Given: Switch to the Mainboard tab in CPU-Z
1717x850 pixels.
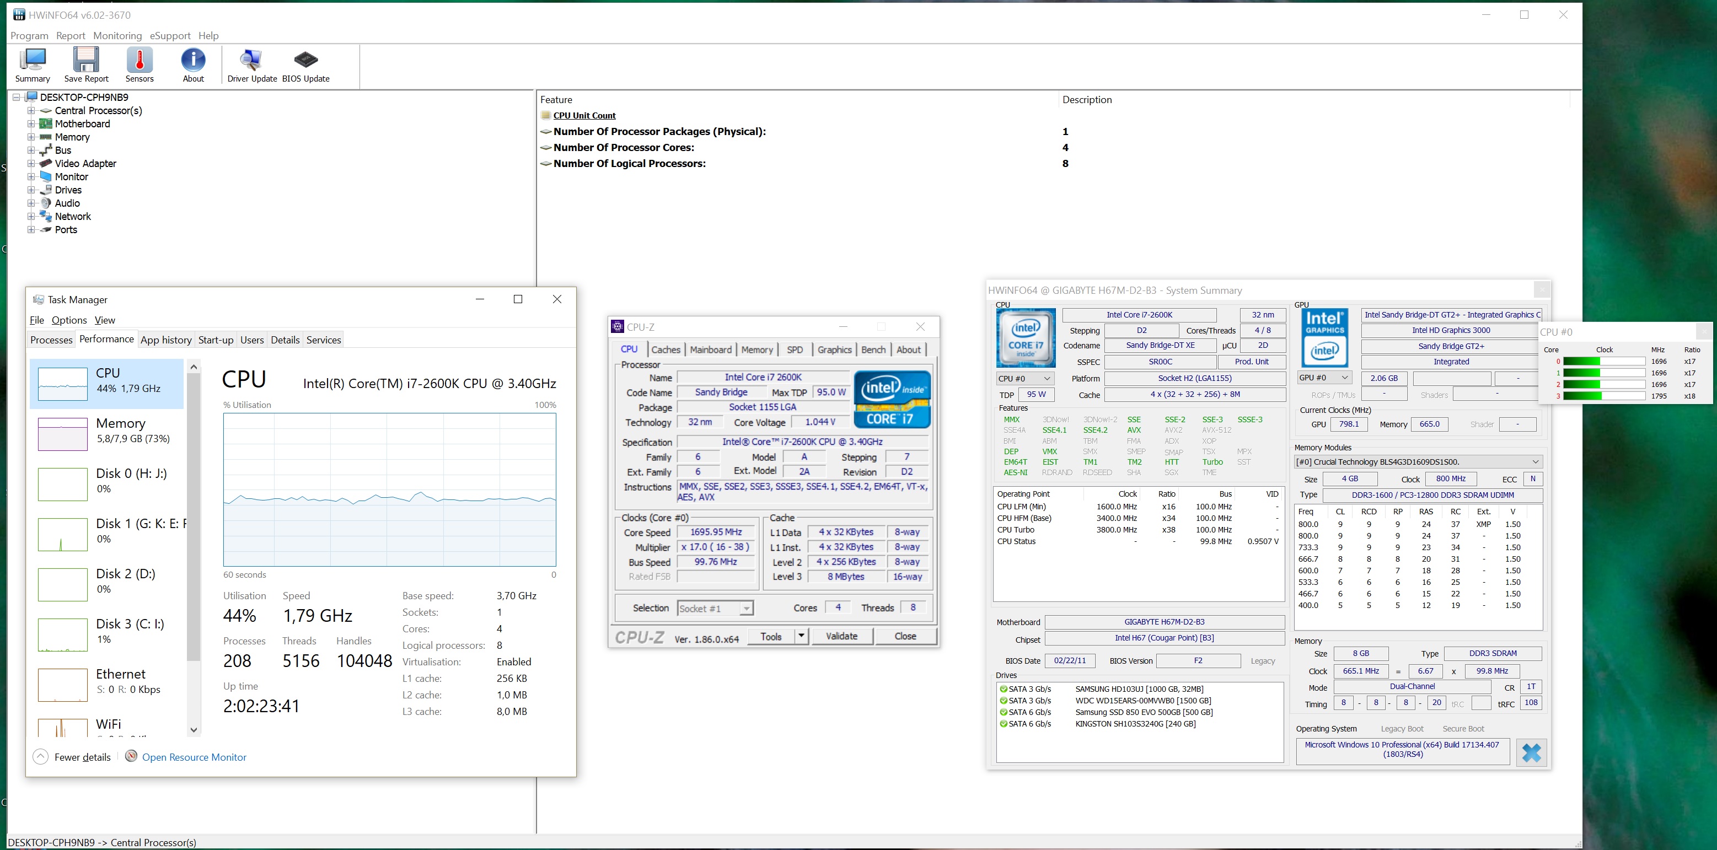Looking at the screenshot, I should 711,349.
